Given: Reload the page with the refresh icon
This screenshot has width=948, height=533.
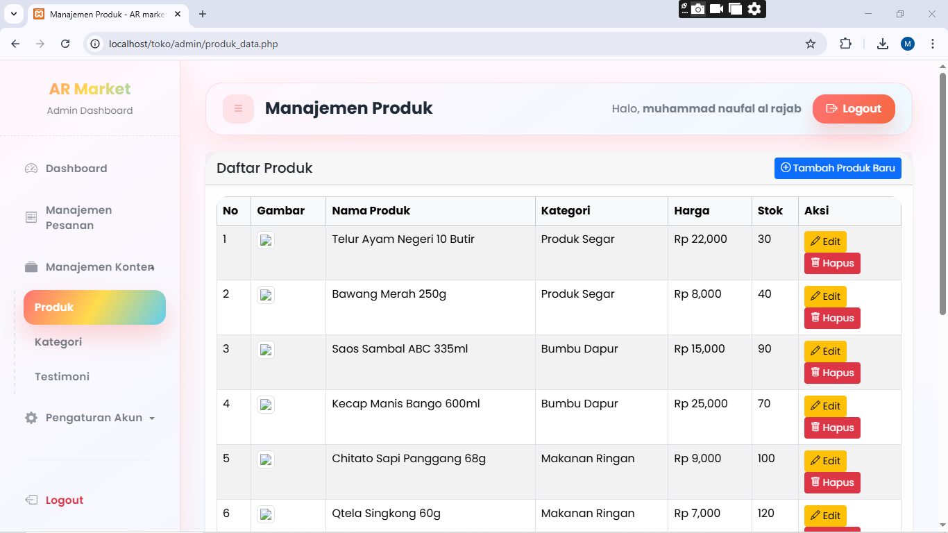Looking at the screenshot, I should click(65, 44).
